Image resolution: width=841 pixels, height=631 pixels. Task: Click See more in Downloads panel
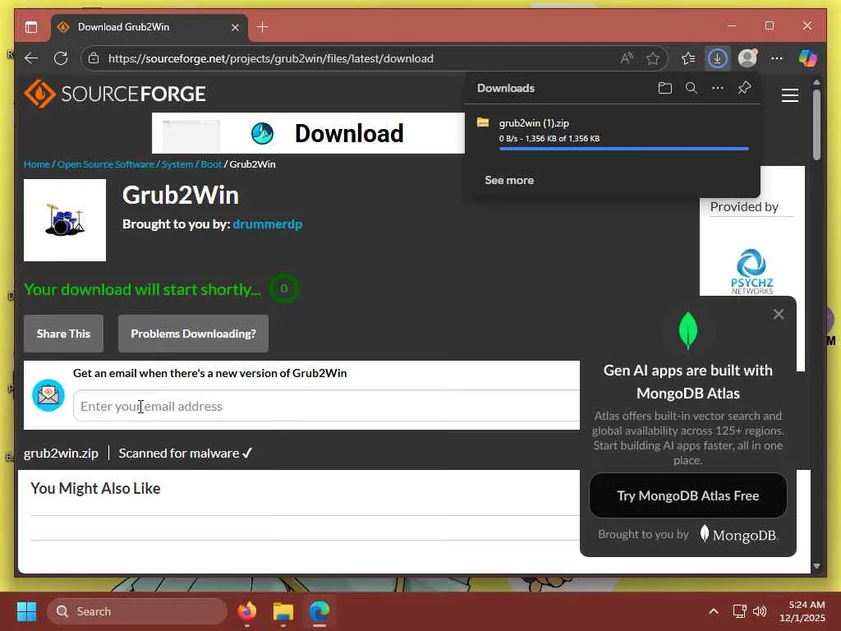click(x=509, y=180)
